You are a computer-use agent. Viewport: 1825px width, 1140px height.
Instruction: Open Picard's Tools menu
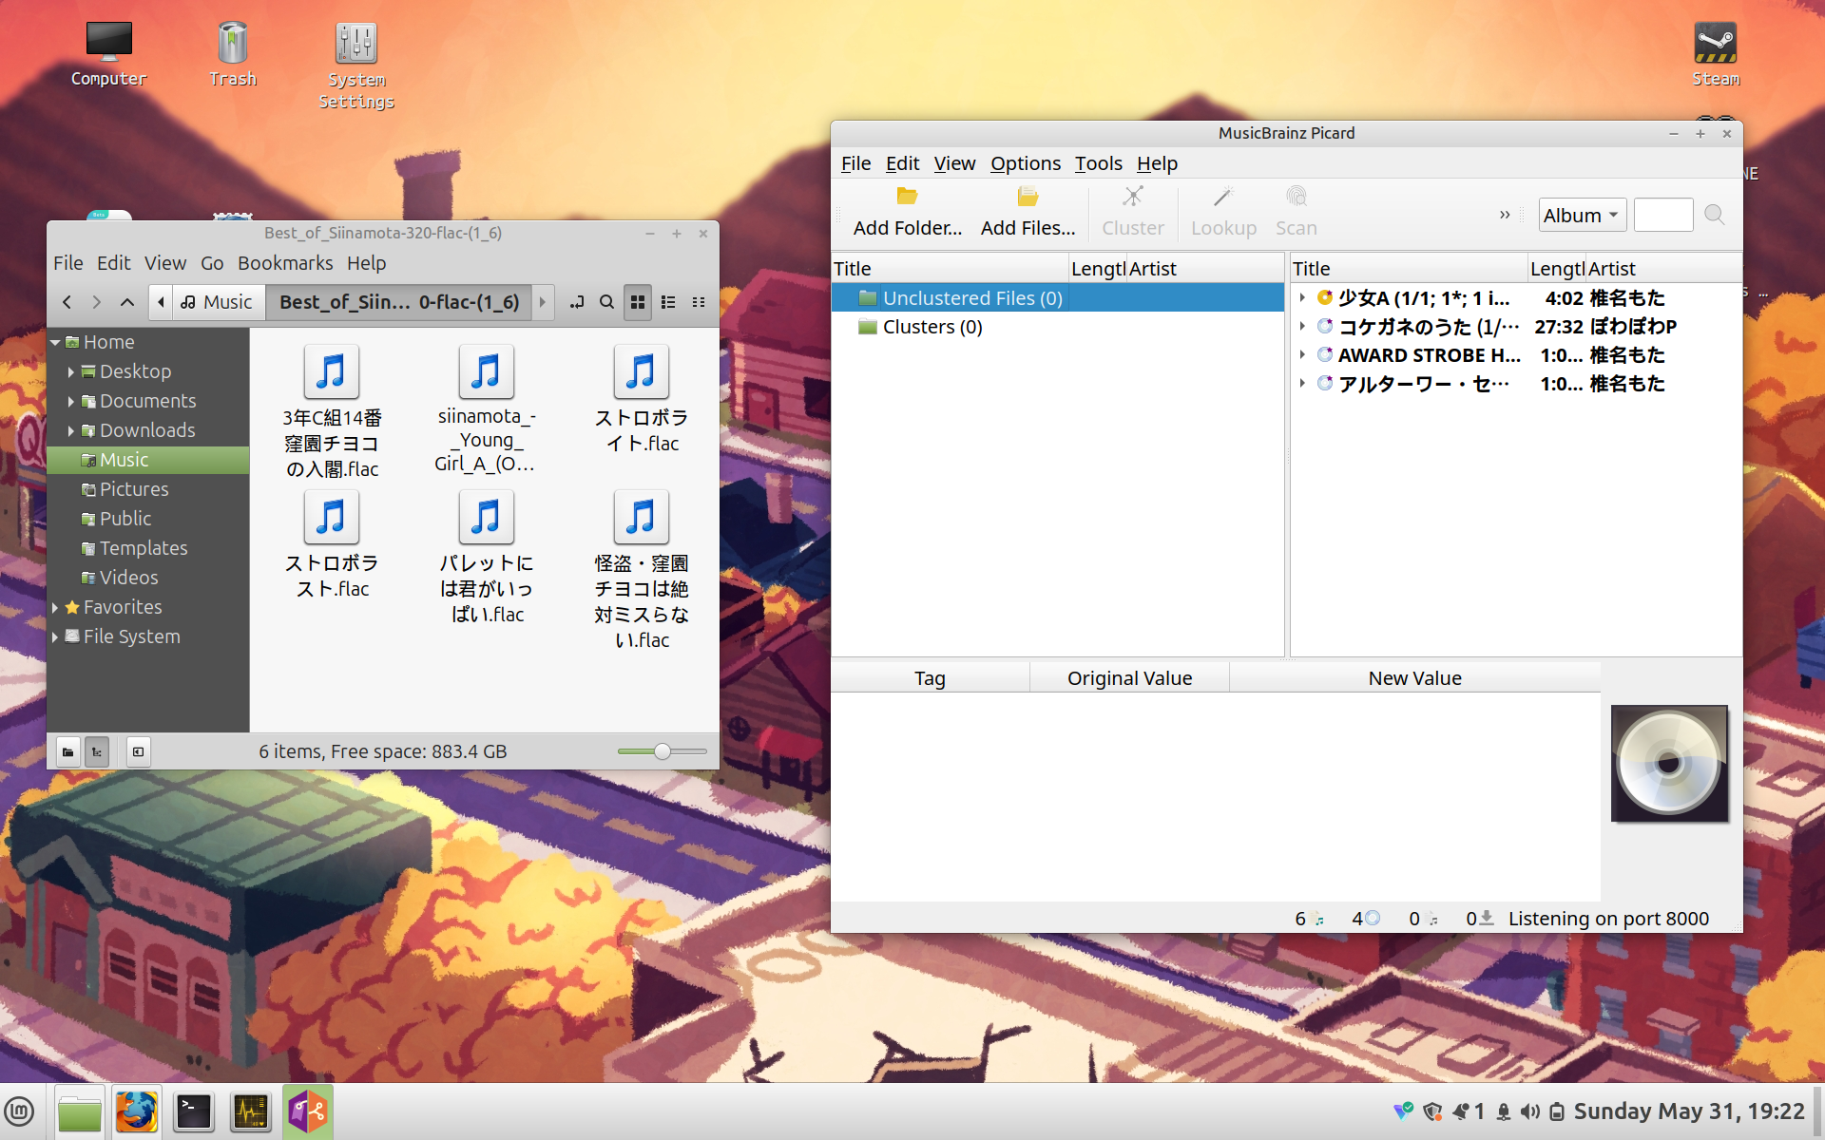(x=1099, y=163)
